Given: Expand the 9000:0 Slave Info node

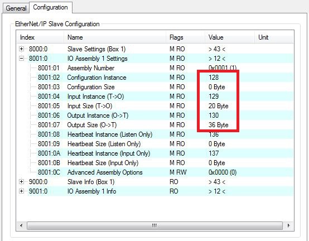Looking at the screenshot, I should 22,182.
